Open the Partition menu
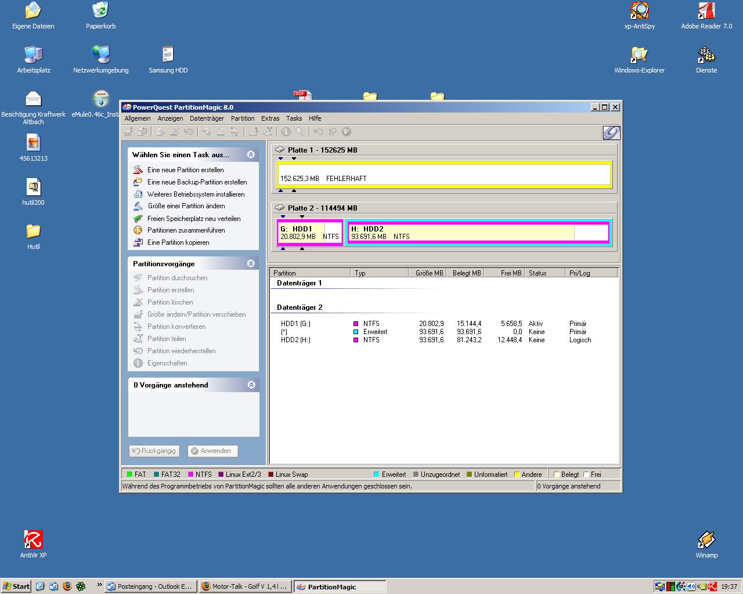 (x=243, y=118)
